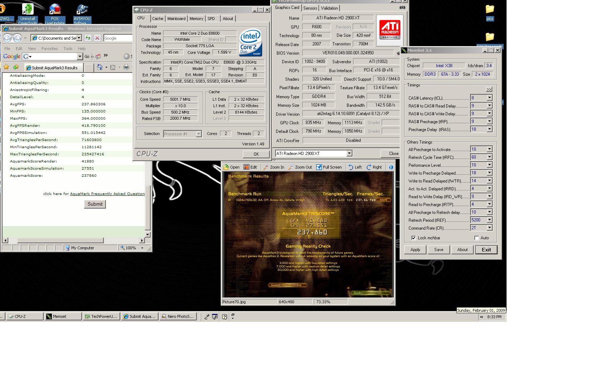601x375 pixels.
Task: Open the IE address bar dropdown
Action: 79,38
